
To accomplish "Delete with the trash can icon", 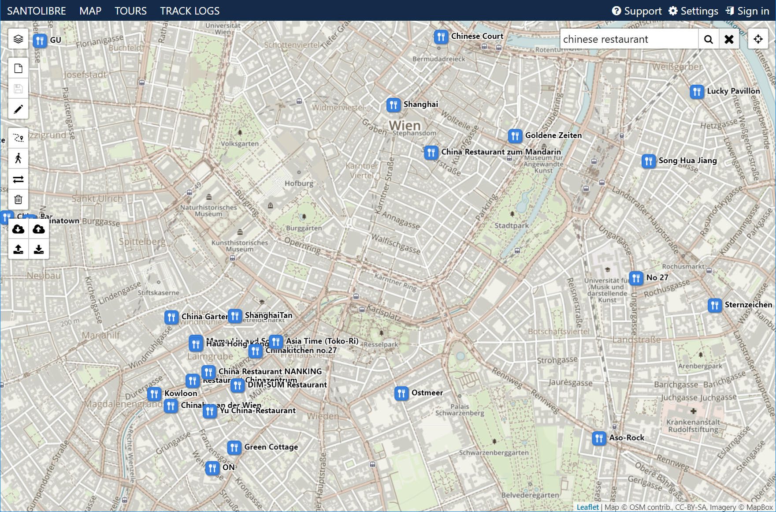I will [18, 199].
